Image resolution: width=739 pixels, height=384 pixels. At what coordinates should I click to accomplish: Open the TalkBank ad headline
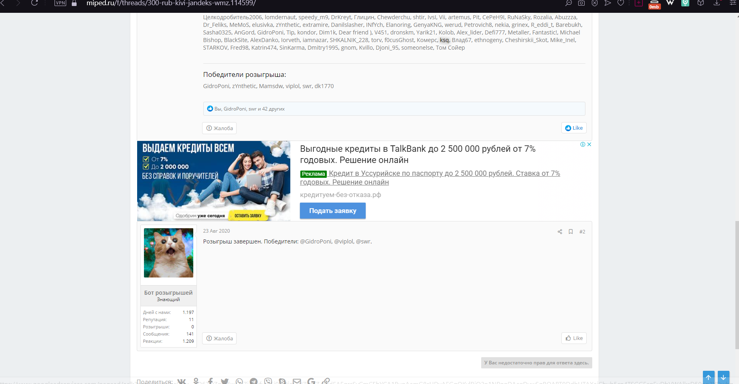(x=418, y=155)
